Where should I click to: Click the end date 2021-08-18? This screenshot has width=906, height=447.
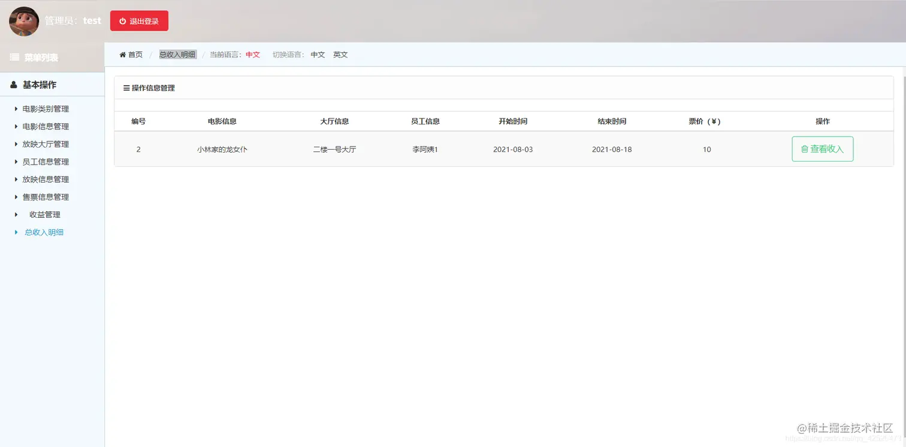tap(612, 150)
